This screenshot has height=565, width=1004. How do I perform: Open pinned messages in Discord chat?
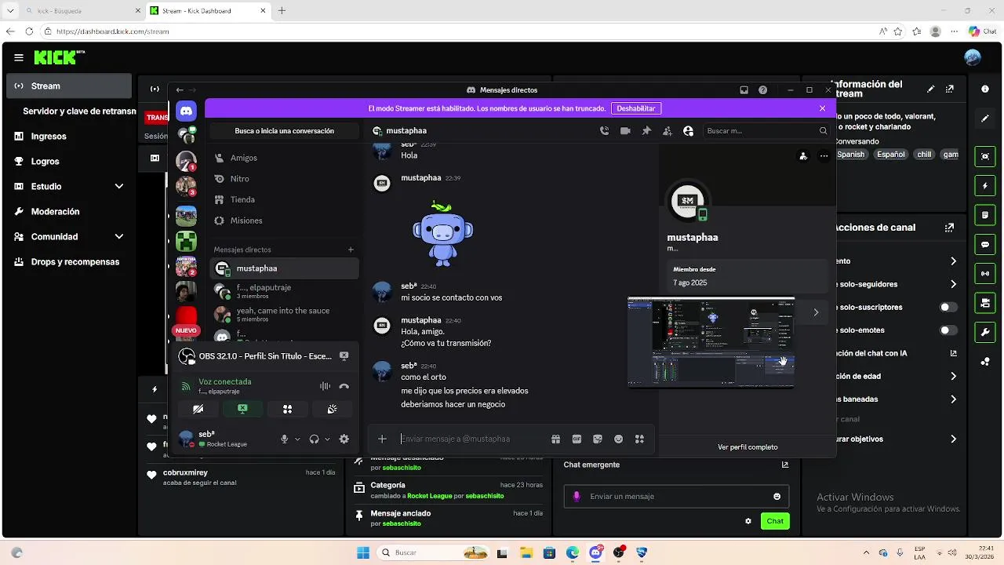tap(646, 131)
